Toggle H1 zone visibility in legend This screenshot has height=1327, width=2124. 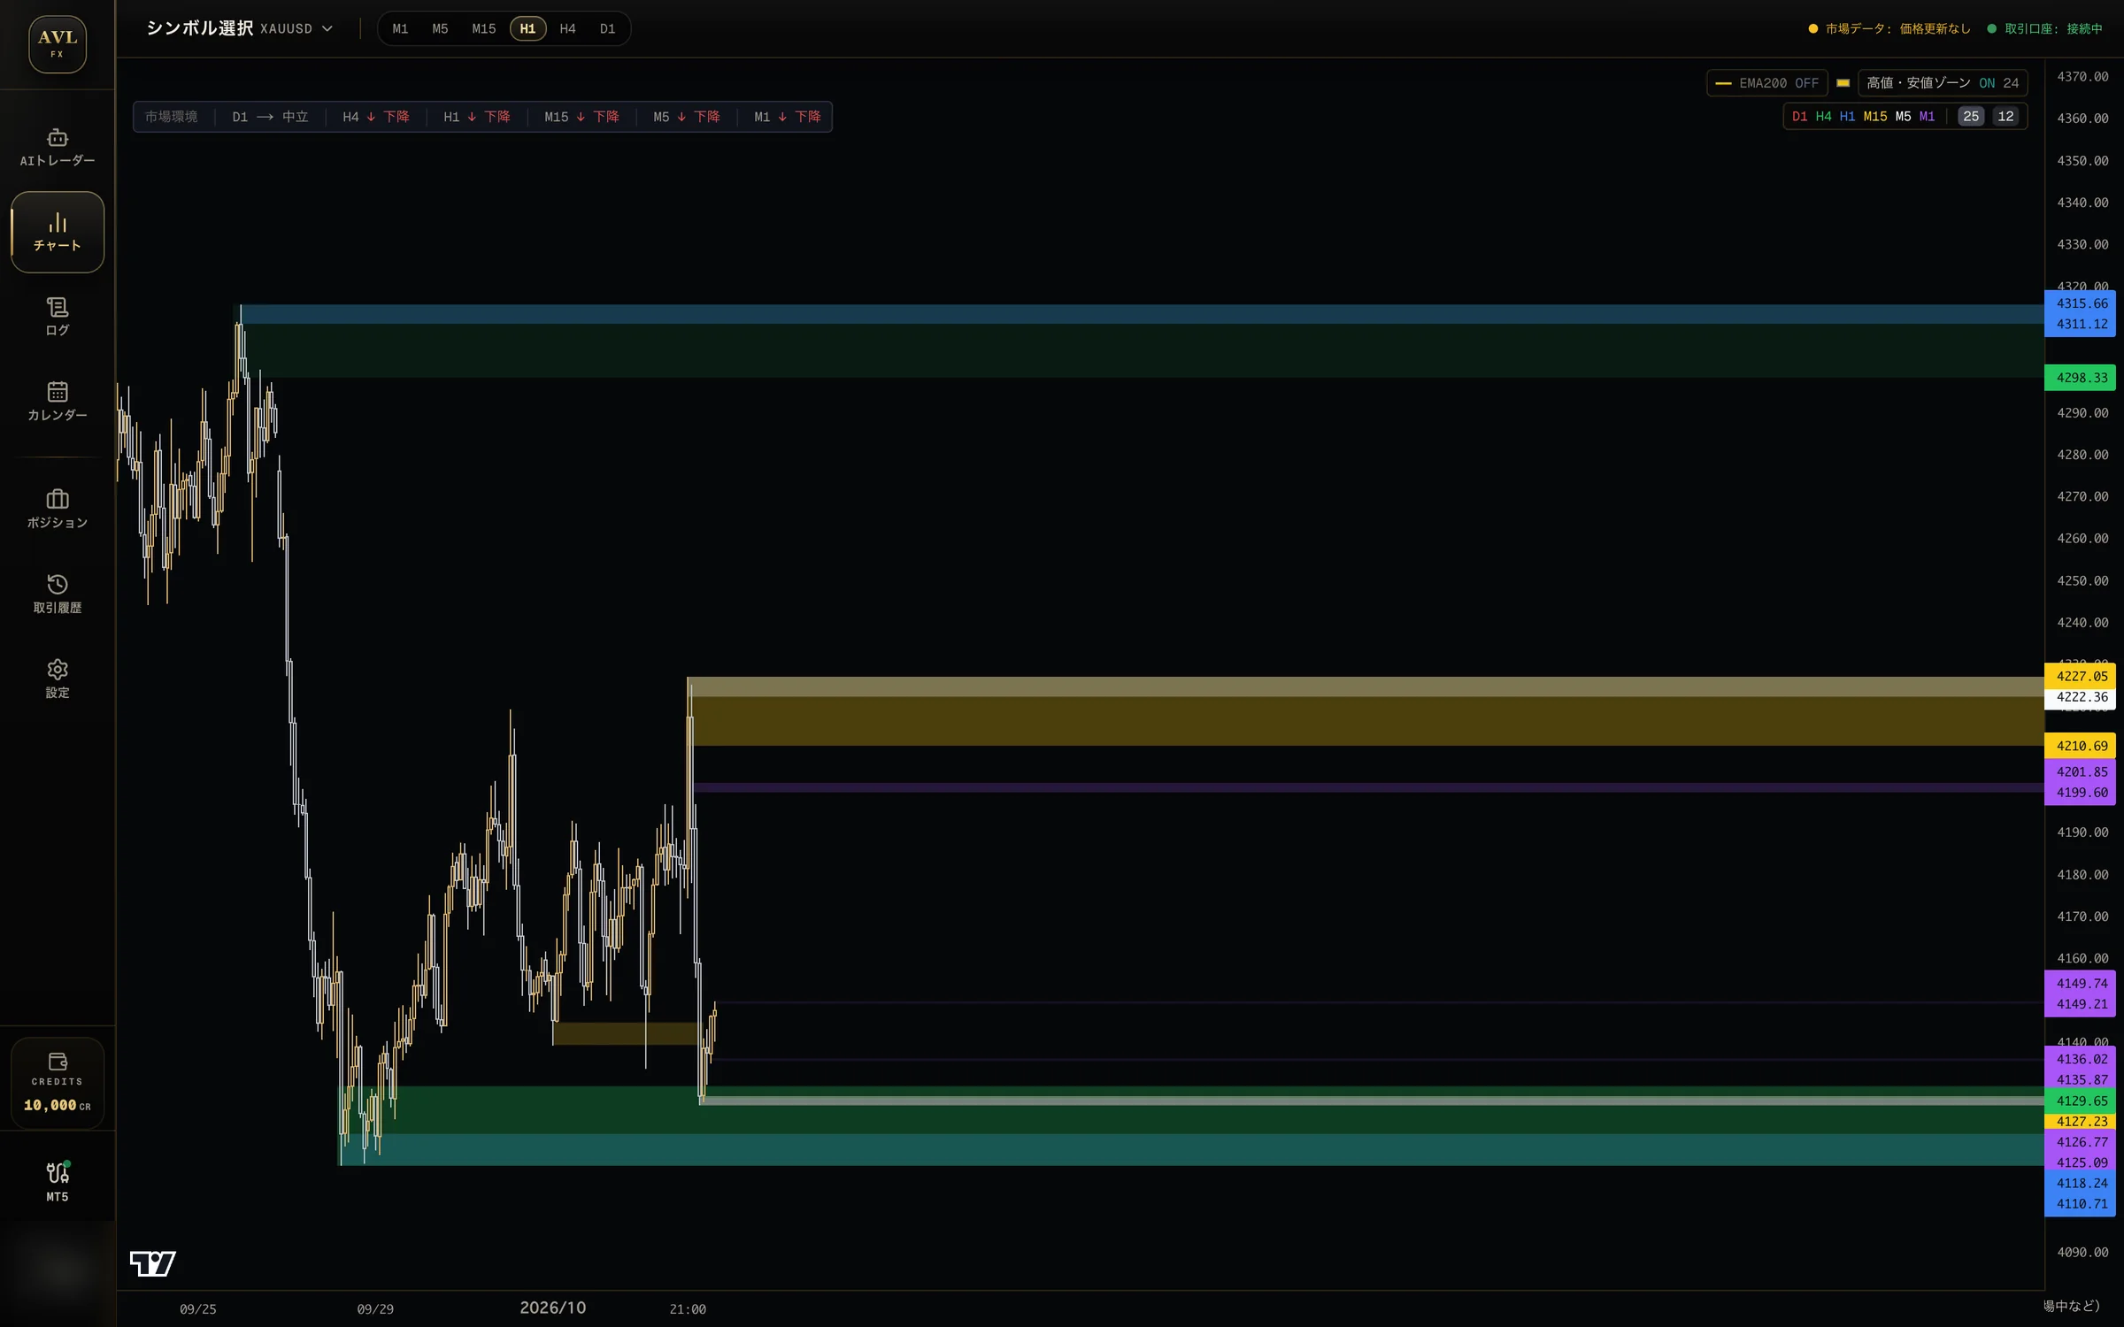tap(1847, 117)
